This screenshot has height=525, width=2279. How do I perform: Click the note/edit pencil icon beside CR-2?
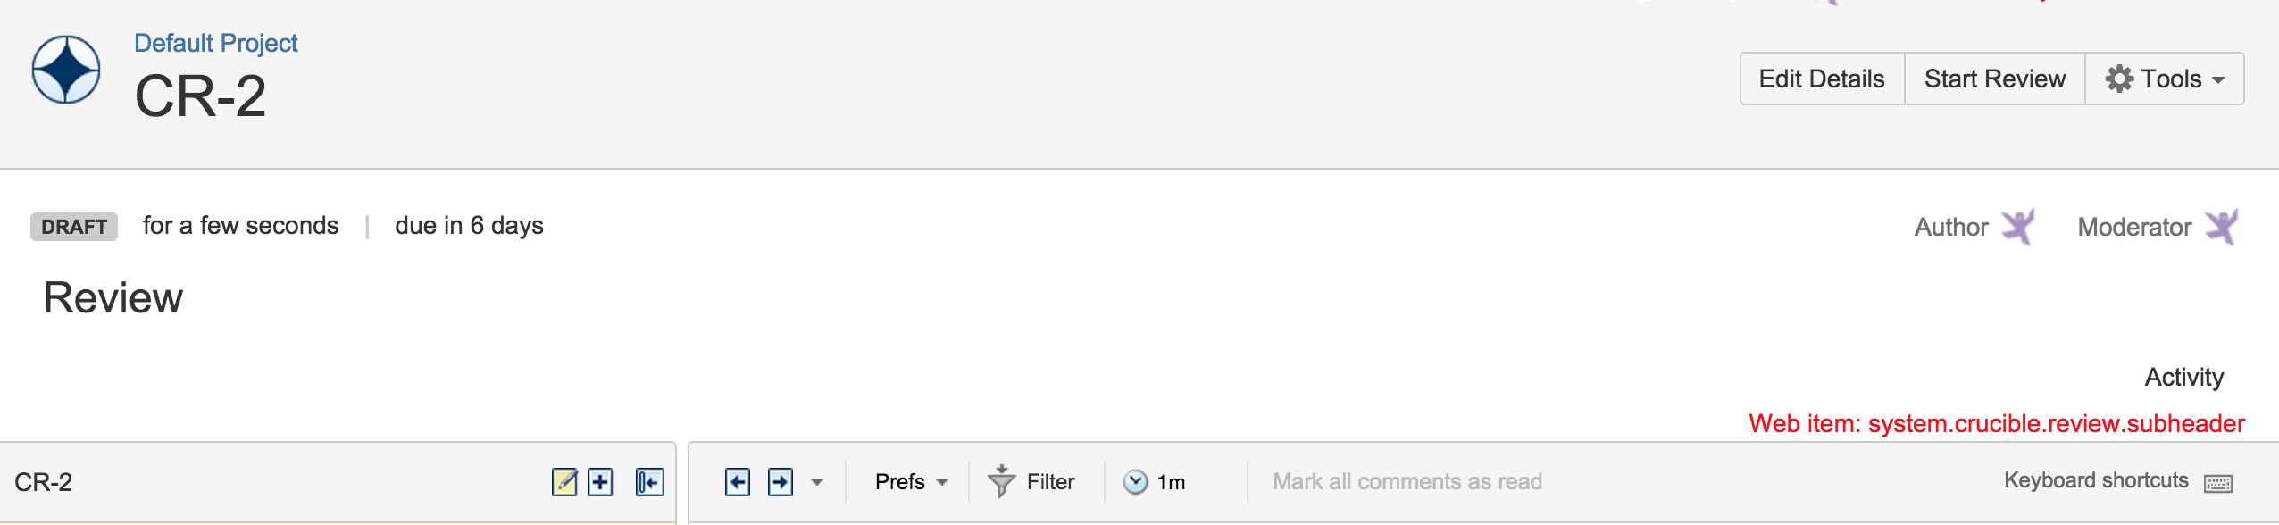pos(564,482)
